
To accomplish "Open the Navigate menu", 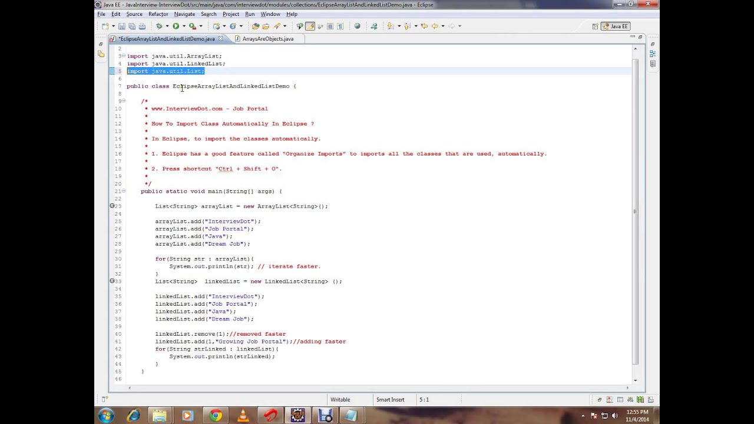I will click(184, 14).
